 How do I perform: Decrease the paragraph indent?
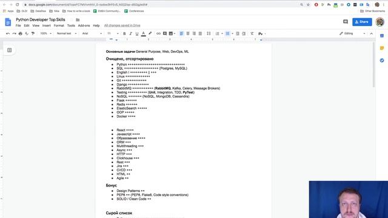[x=238, y=33]
